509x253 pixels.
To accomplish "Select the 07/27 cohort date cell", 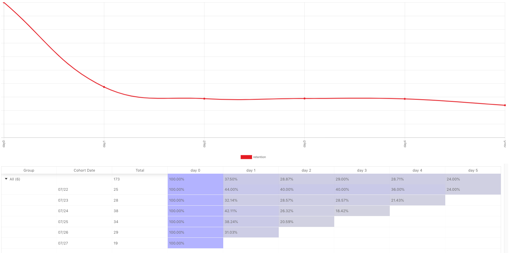I will (x=84, y=243).
